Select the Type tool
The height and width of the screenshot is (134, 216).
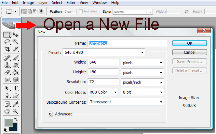[16, 88]
